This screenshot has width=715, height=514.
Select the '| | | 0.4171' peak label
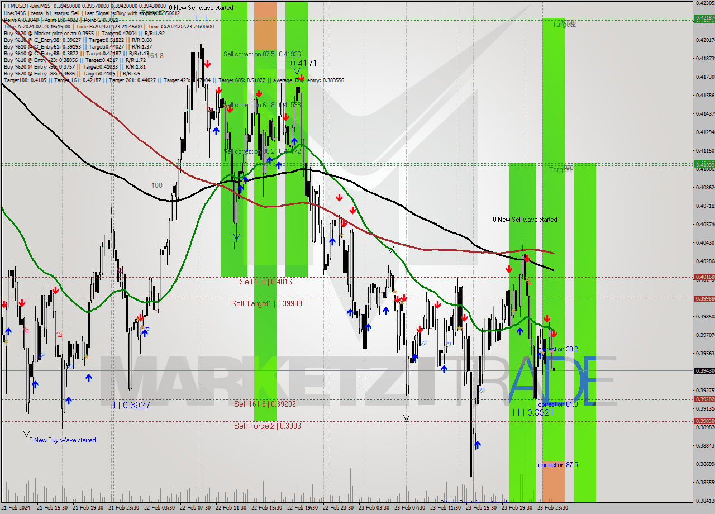click(x=295, y=63)
